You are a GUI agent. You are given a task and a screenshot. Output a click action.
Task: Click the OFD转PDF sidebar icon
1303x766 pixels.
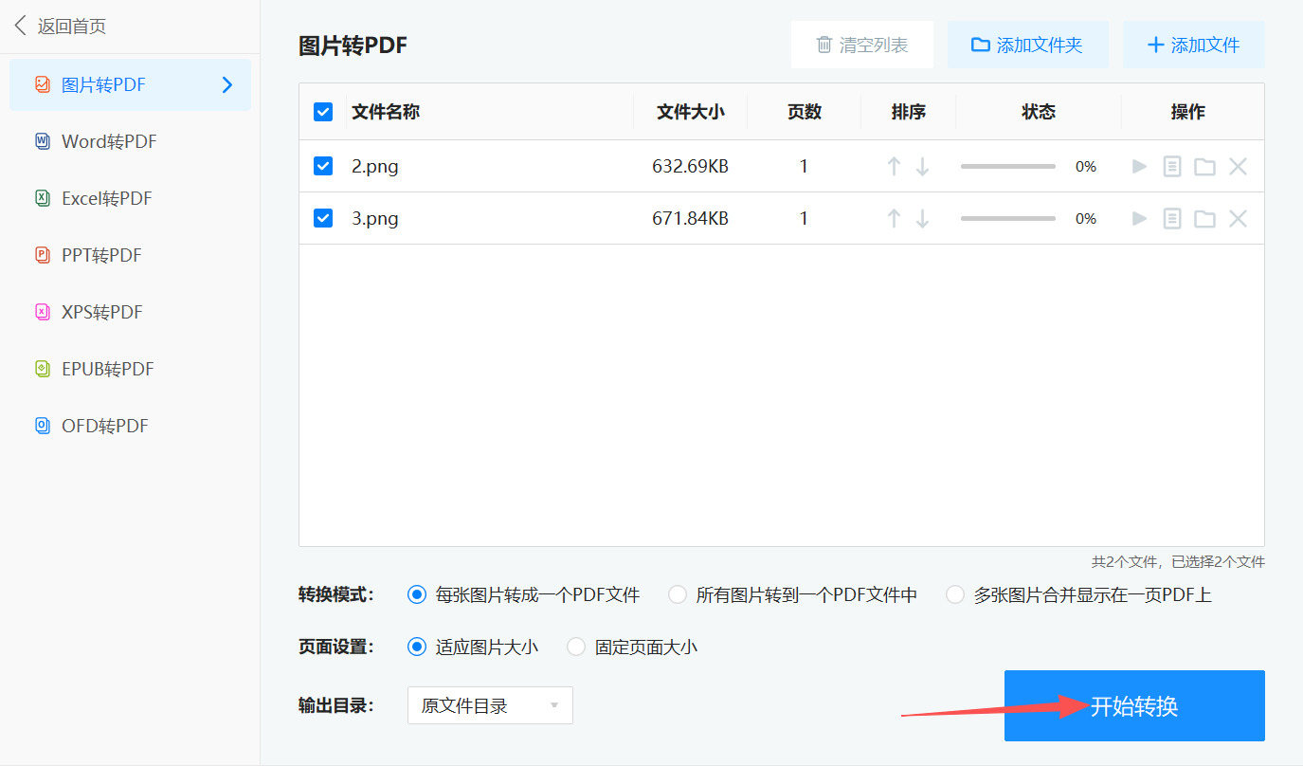pos(42,426)
